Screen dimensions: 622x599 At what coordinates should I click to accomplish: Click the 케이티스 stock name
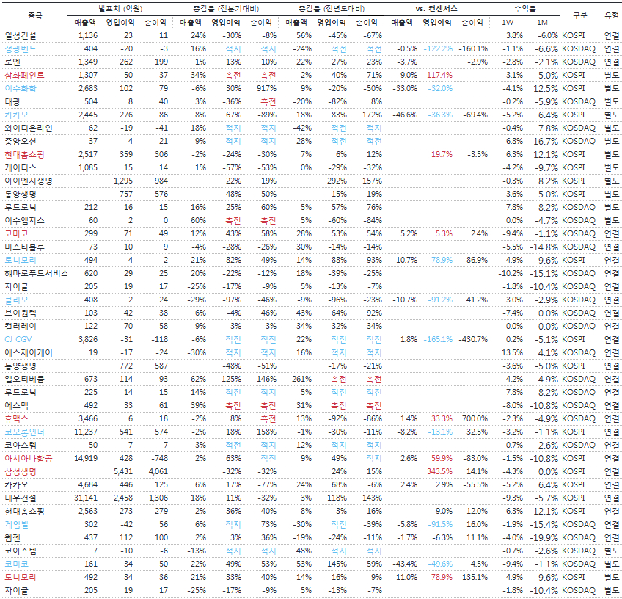click(x=21, y=168)
